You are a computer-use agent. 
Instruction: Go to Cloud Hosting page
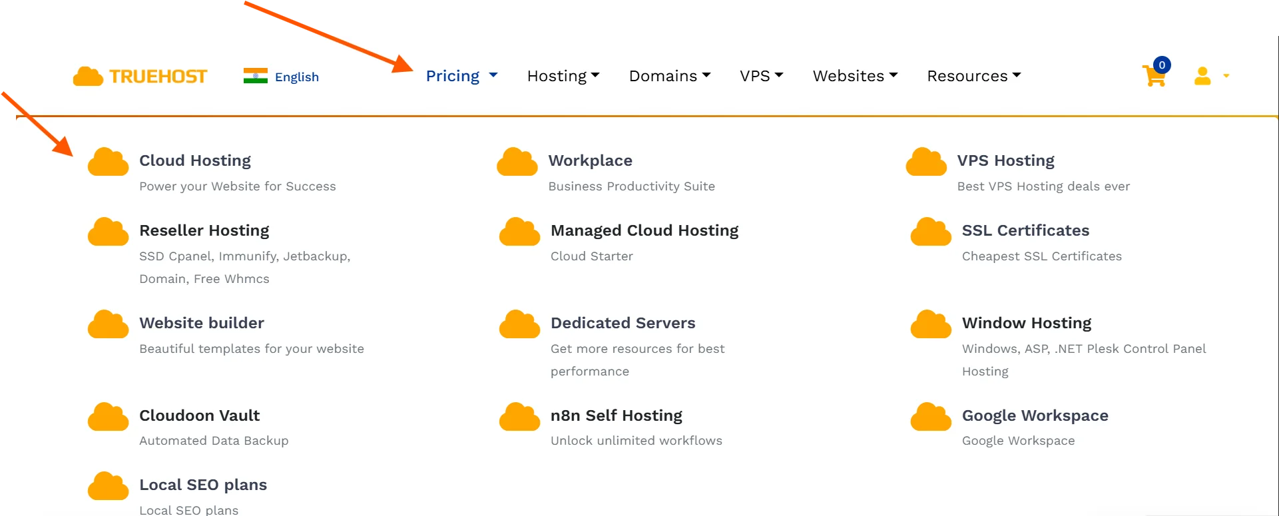click(x=195, y=160)
